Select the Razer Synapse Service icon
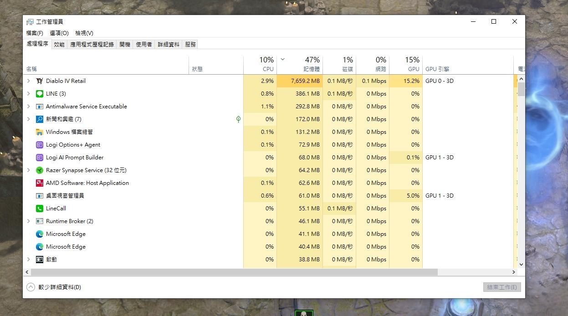 (40, 170)
